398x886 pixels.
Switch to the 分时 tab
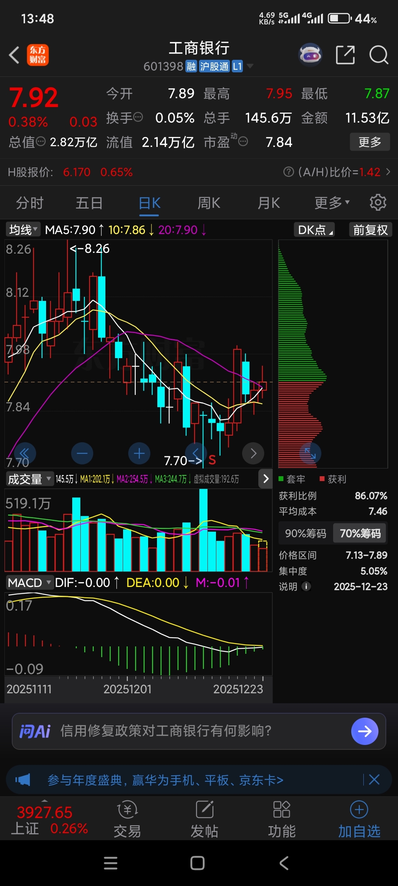(x=30, y=203)
